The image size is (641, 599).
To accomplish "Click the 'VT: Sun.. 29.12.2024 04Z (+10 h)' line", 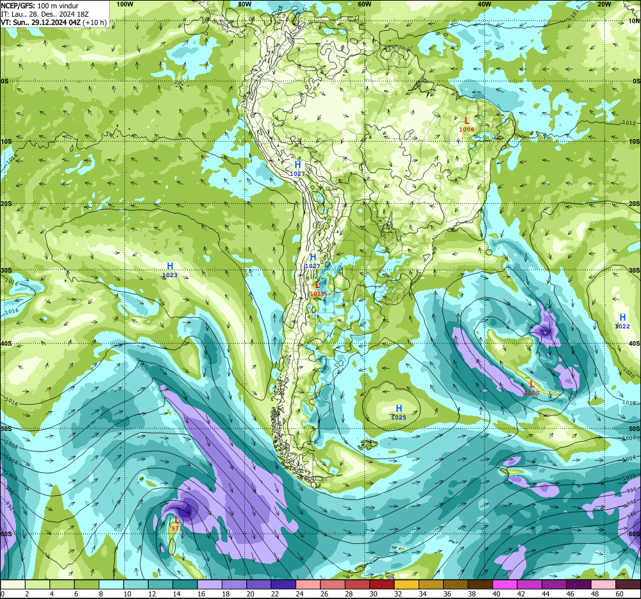I will [54, 22].
